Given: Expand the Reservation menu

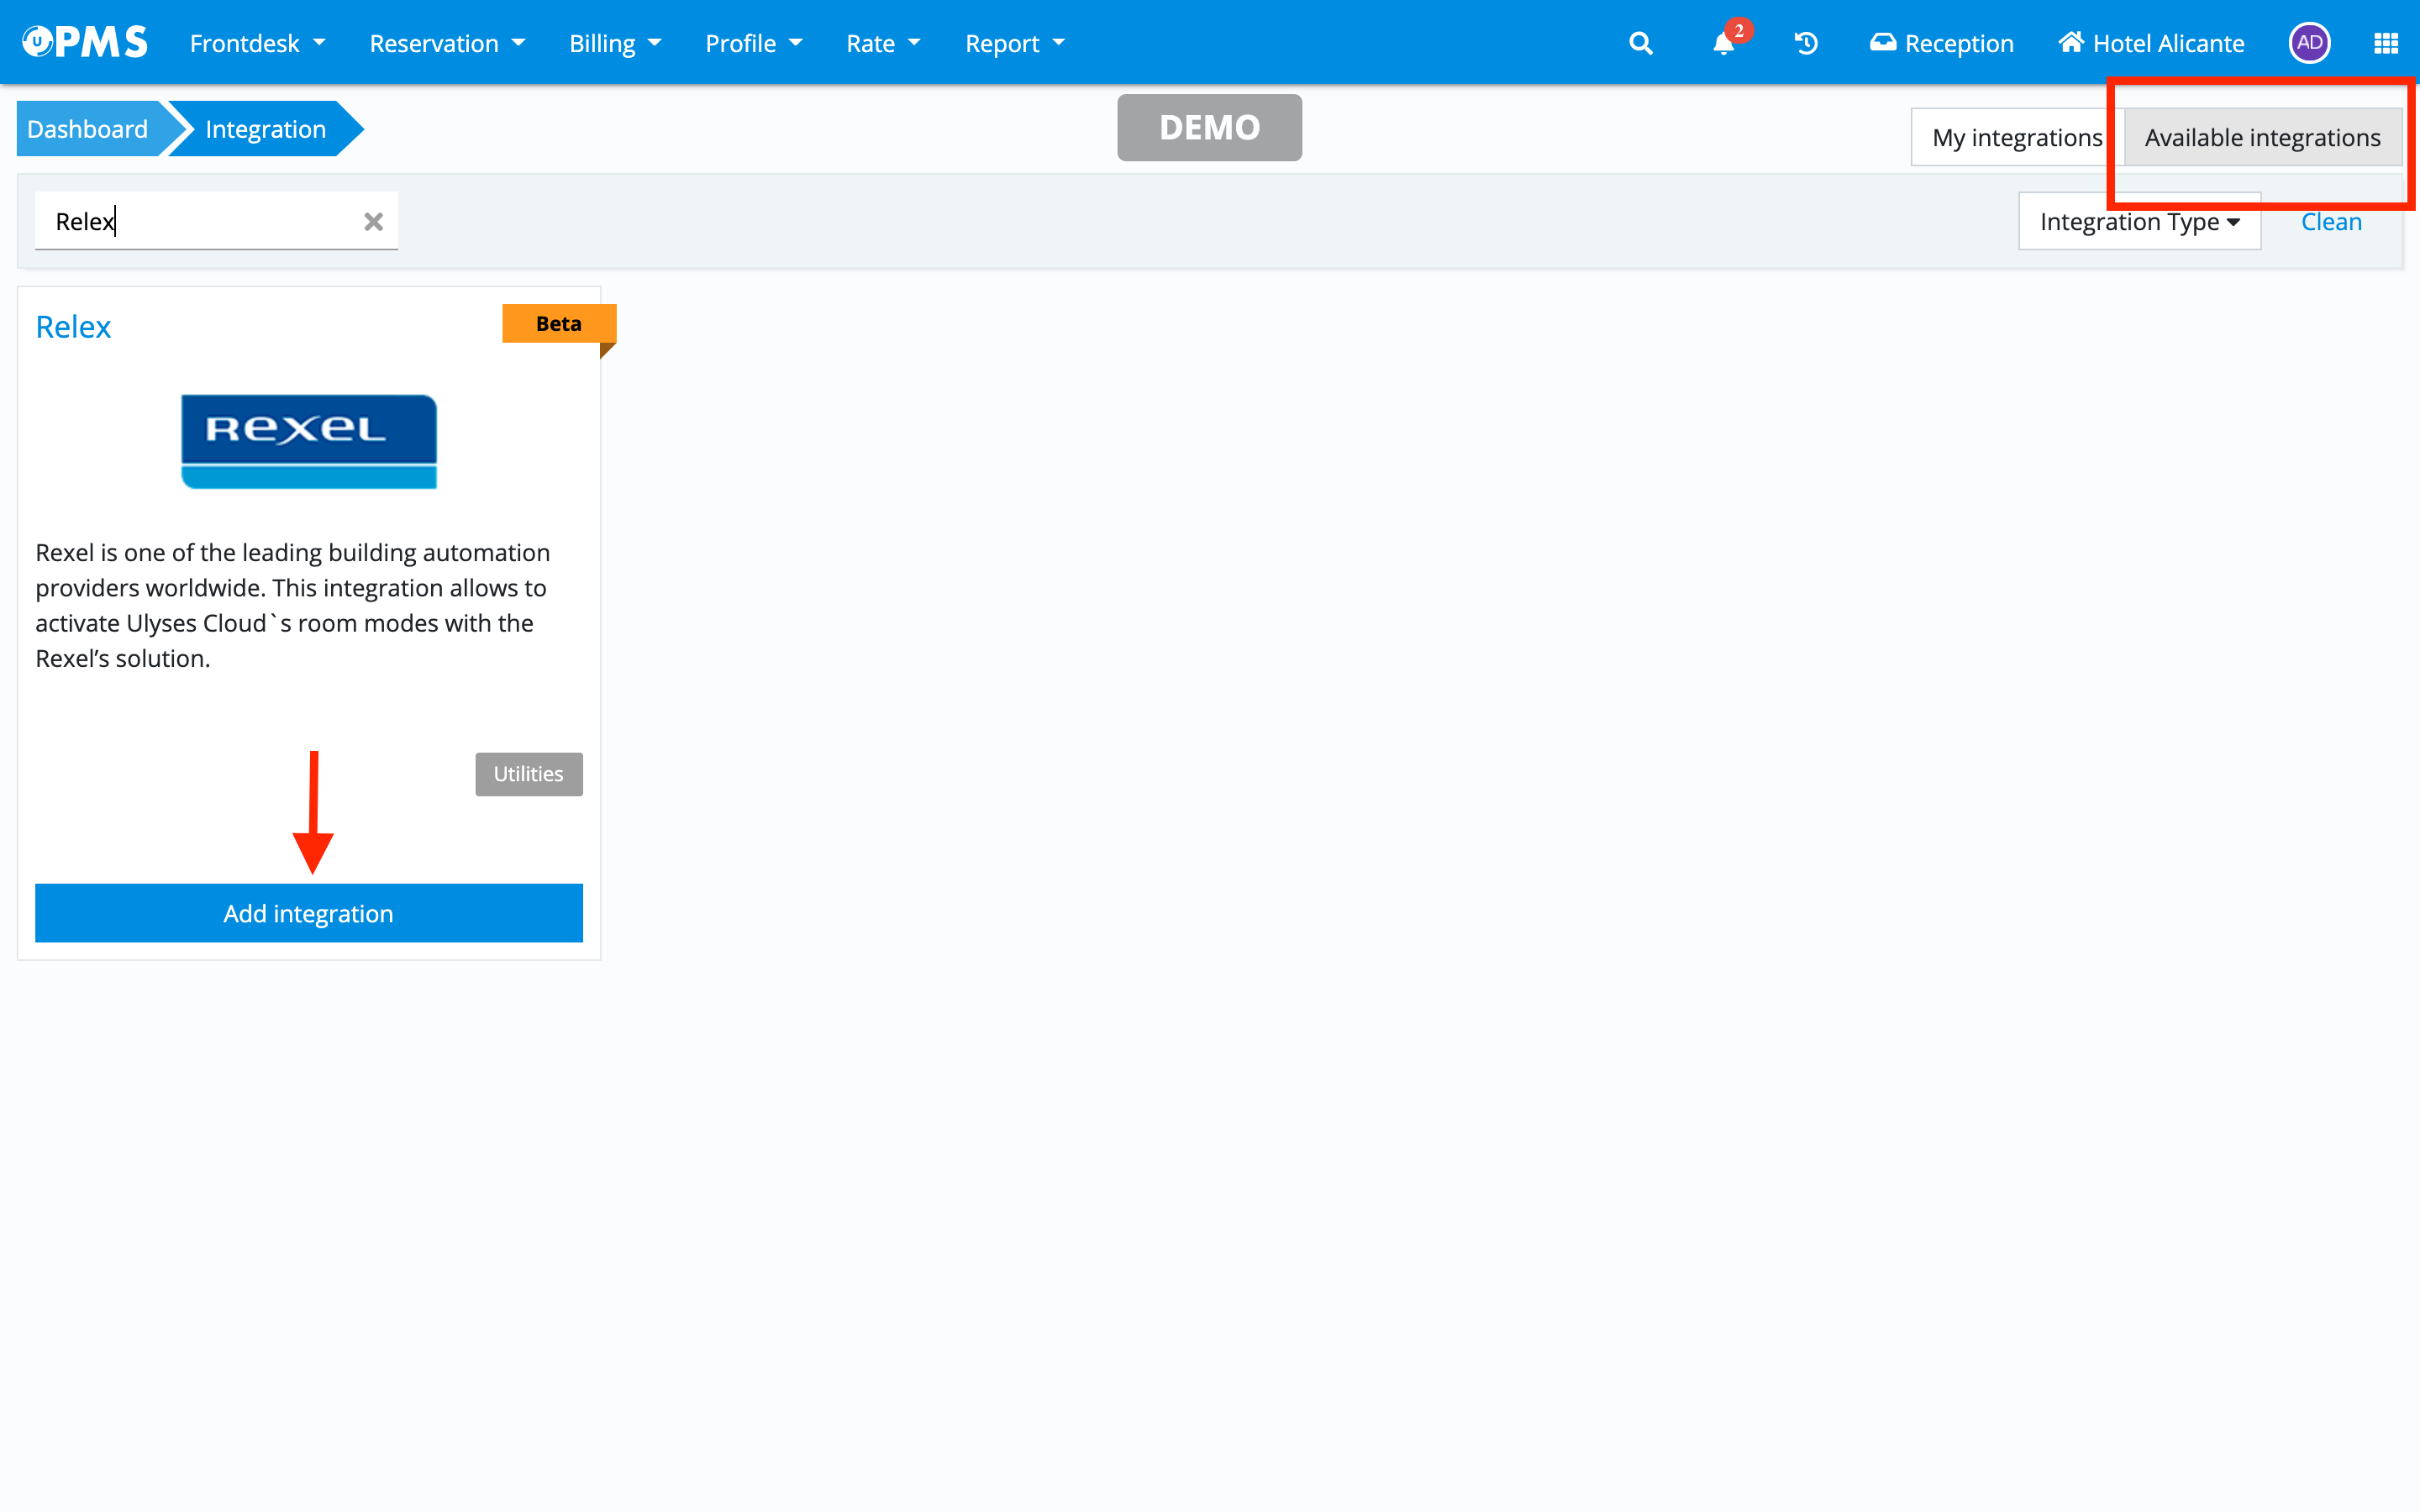Looking at the screenshot, I should pos(447,43).
